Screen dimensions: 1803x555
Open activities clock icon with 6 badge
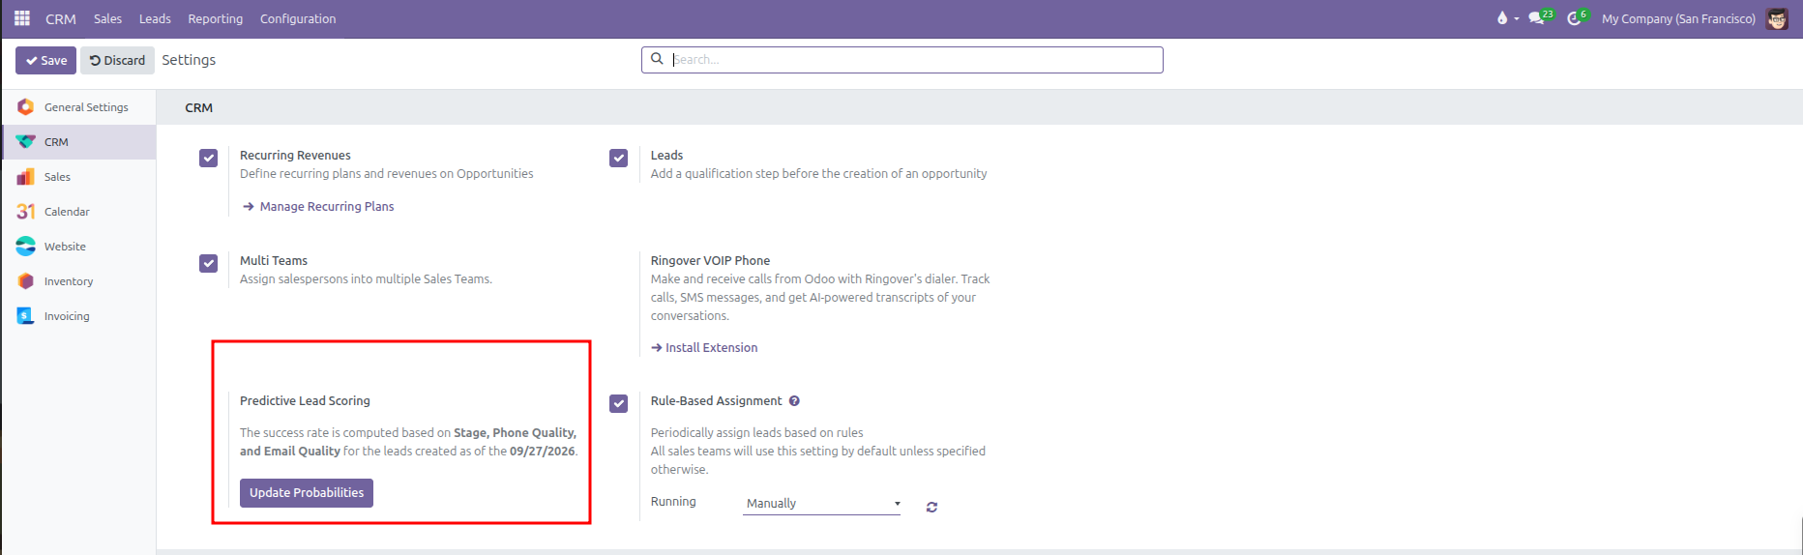1577,17
